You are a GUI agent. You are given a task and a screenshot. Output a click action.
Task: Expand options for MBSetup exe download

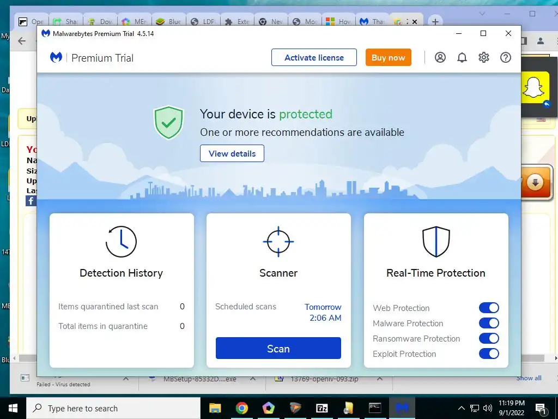(253, 379)
